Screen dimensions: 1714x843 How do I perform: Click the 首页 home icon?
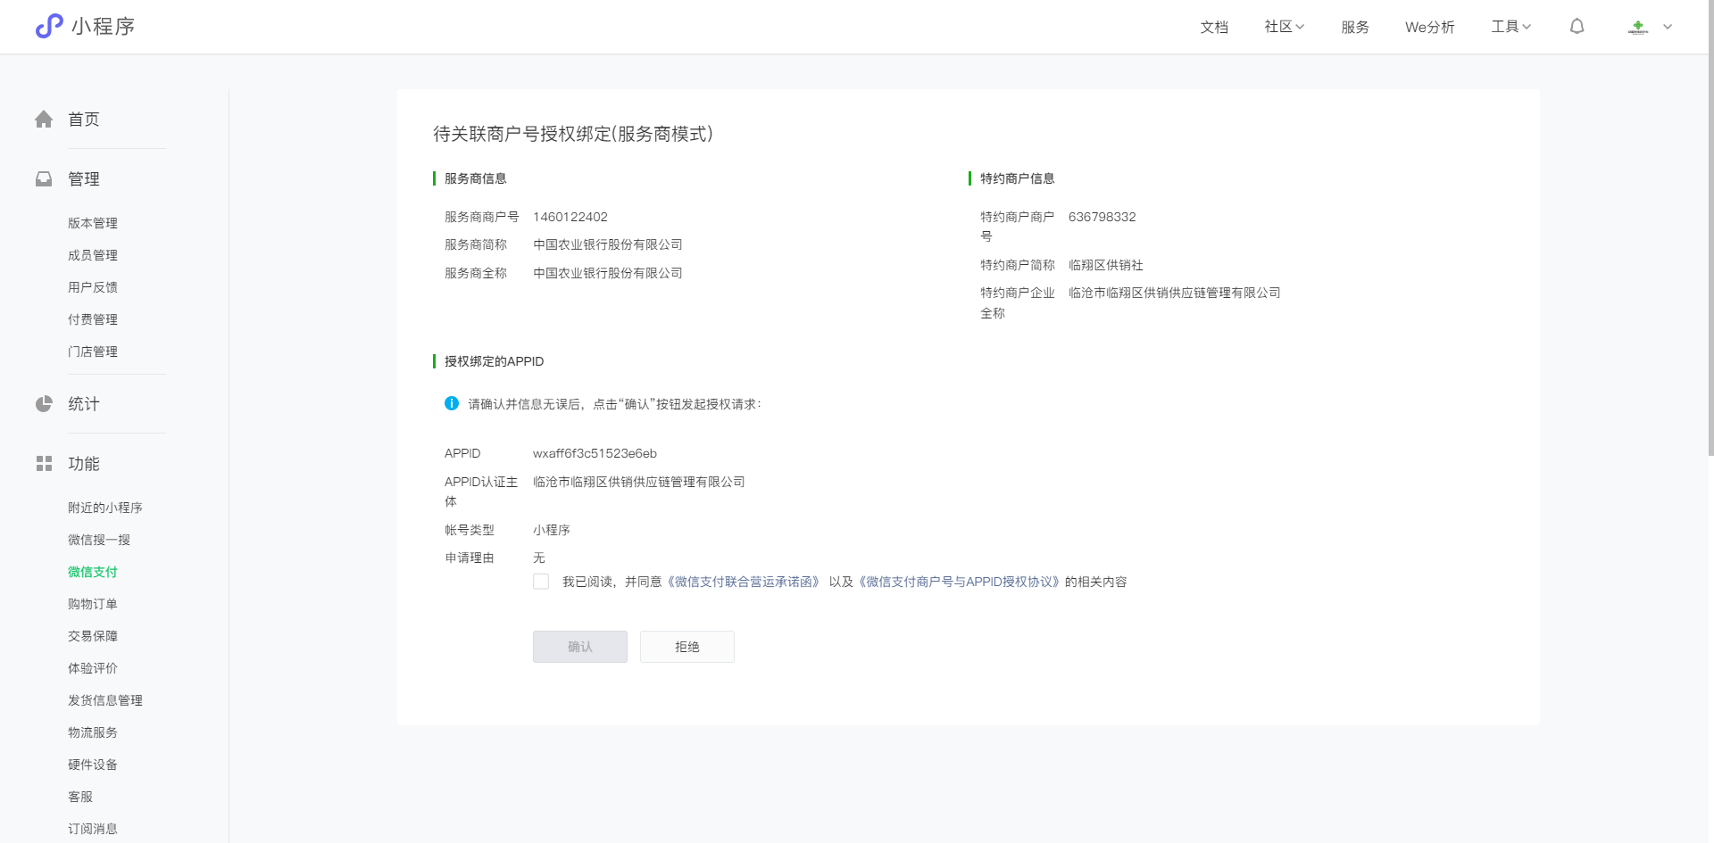(44, 120)
